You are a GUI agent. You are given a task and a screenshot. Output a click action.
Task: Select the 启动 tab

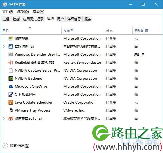pos(50,19)
